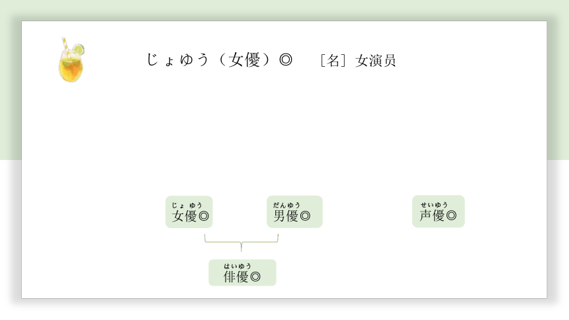The width and height of the screenshot is (569, 320).
Task: Click the iced lemon drink image
Action: tap(71, 60)
